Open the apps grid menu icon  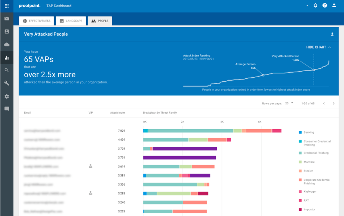pyautogui.click(x=7, y=6)
